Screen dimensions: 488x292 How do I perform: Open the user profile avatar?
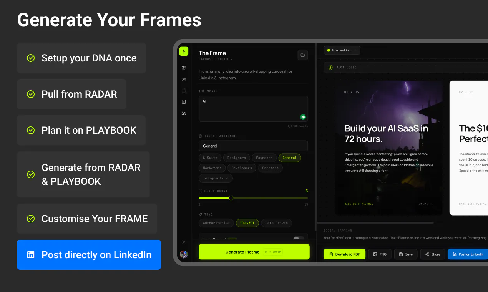[184, 254]
